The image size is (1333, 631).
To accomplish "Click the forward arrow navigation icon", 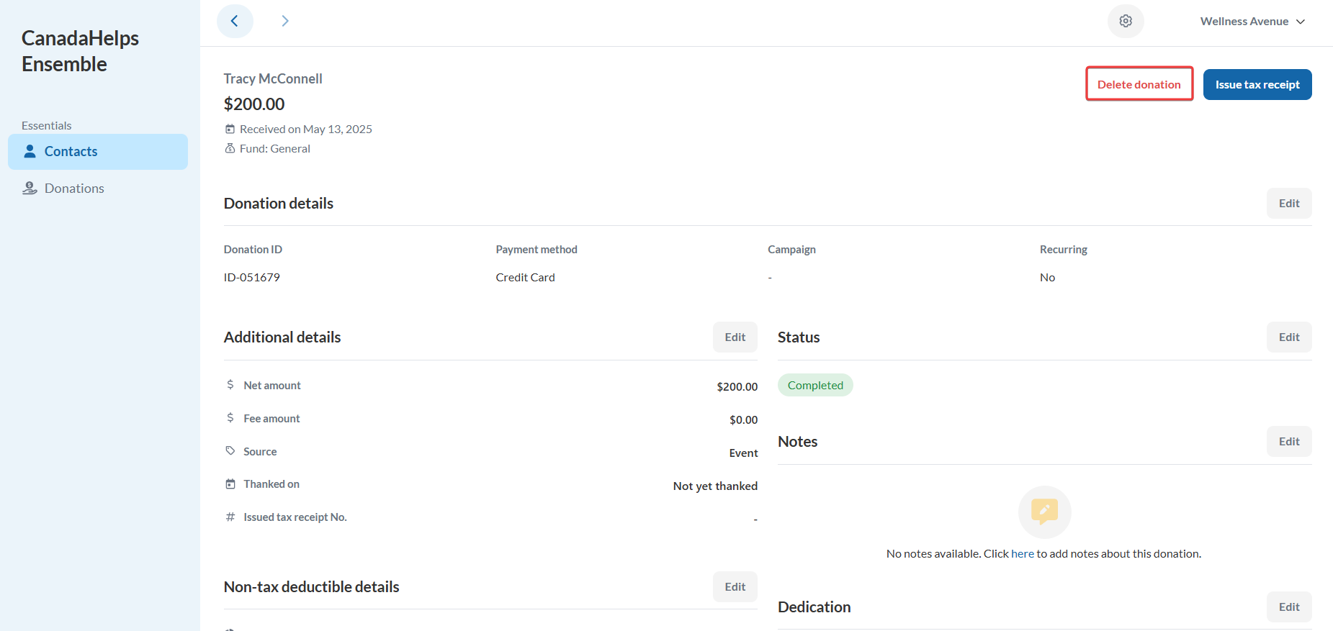I will [285, 21].
